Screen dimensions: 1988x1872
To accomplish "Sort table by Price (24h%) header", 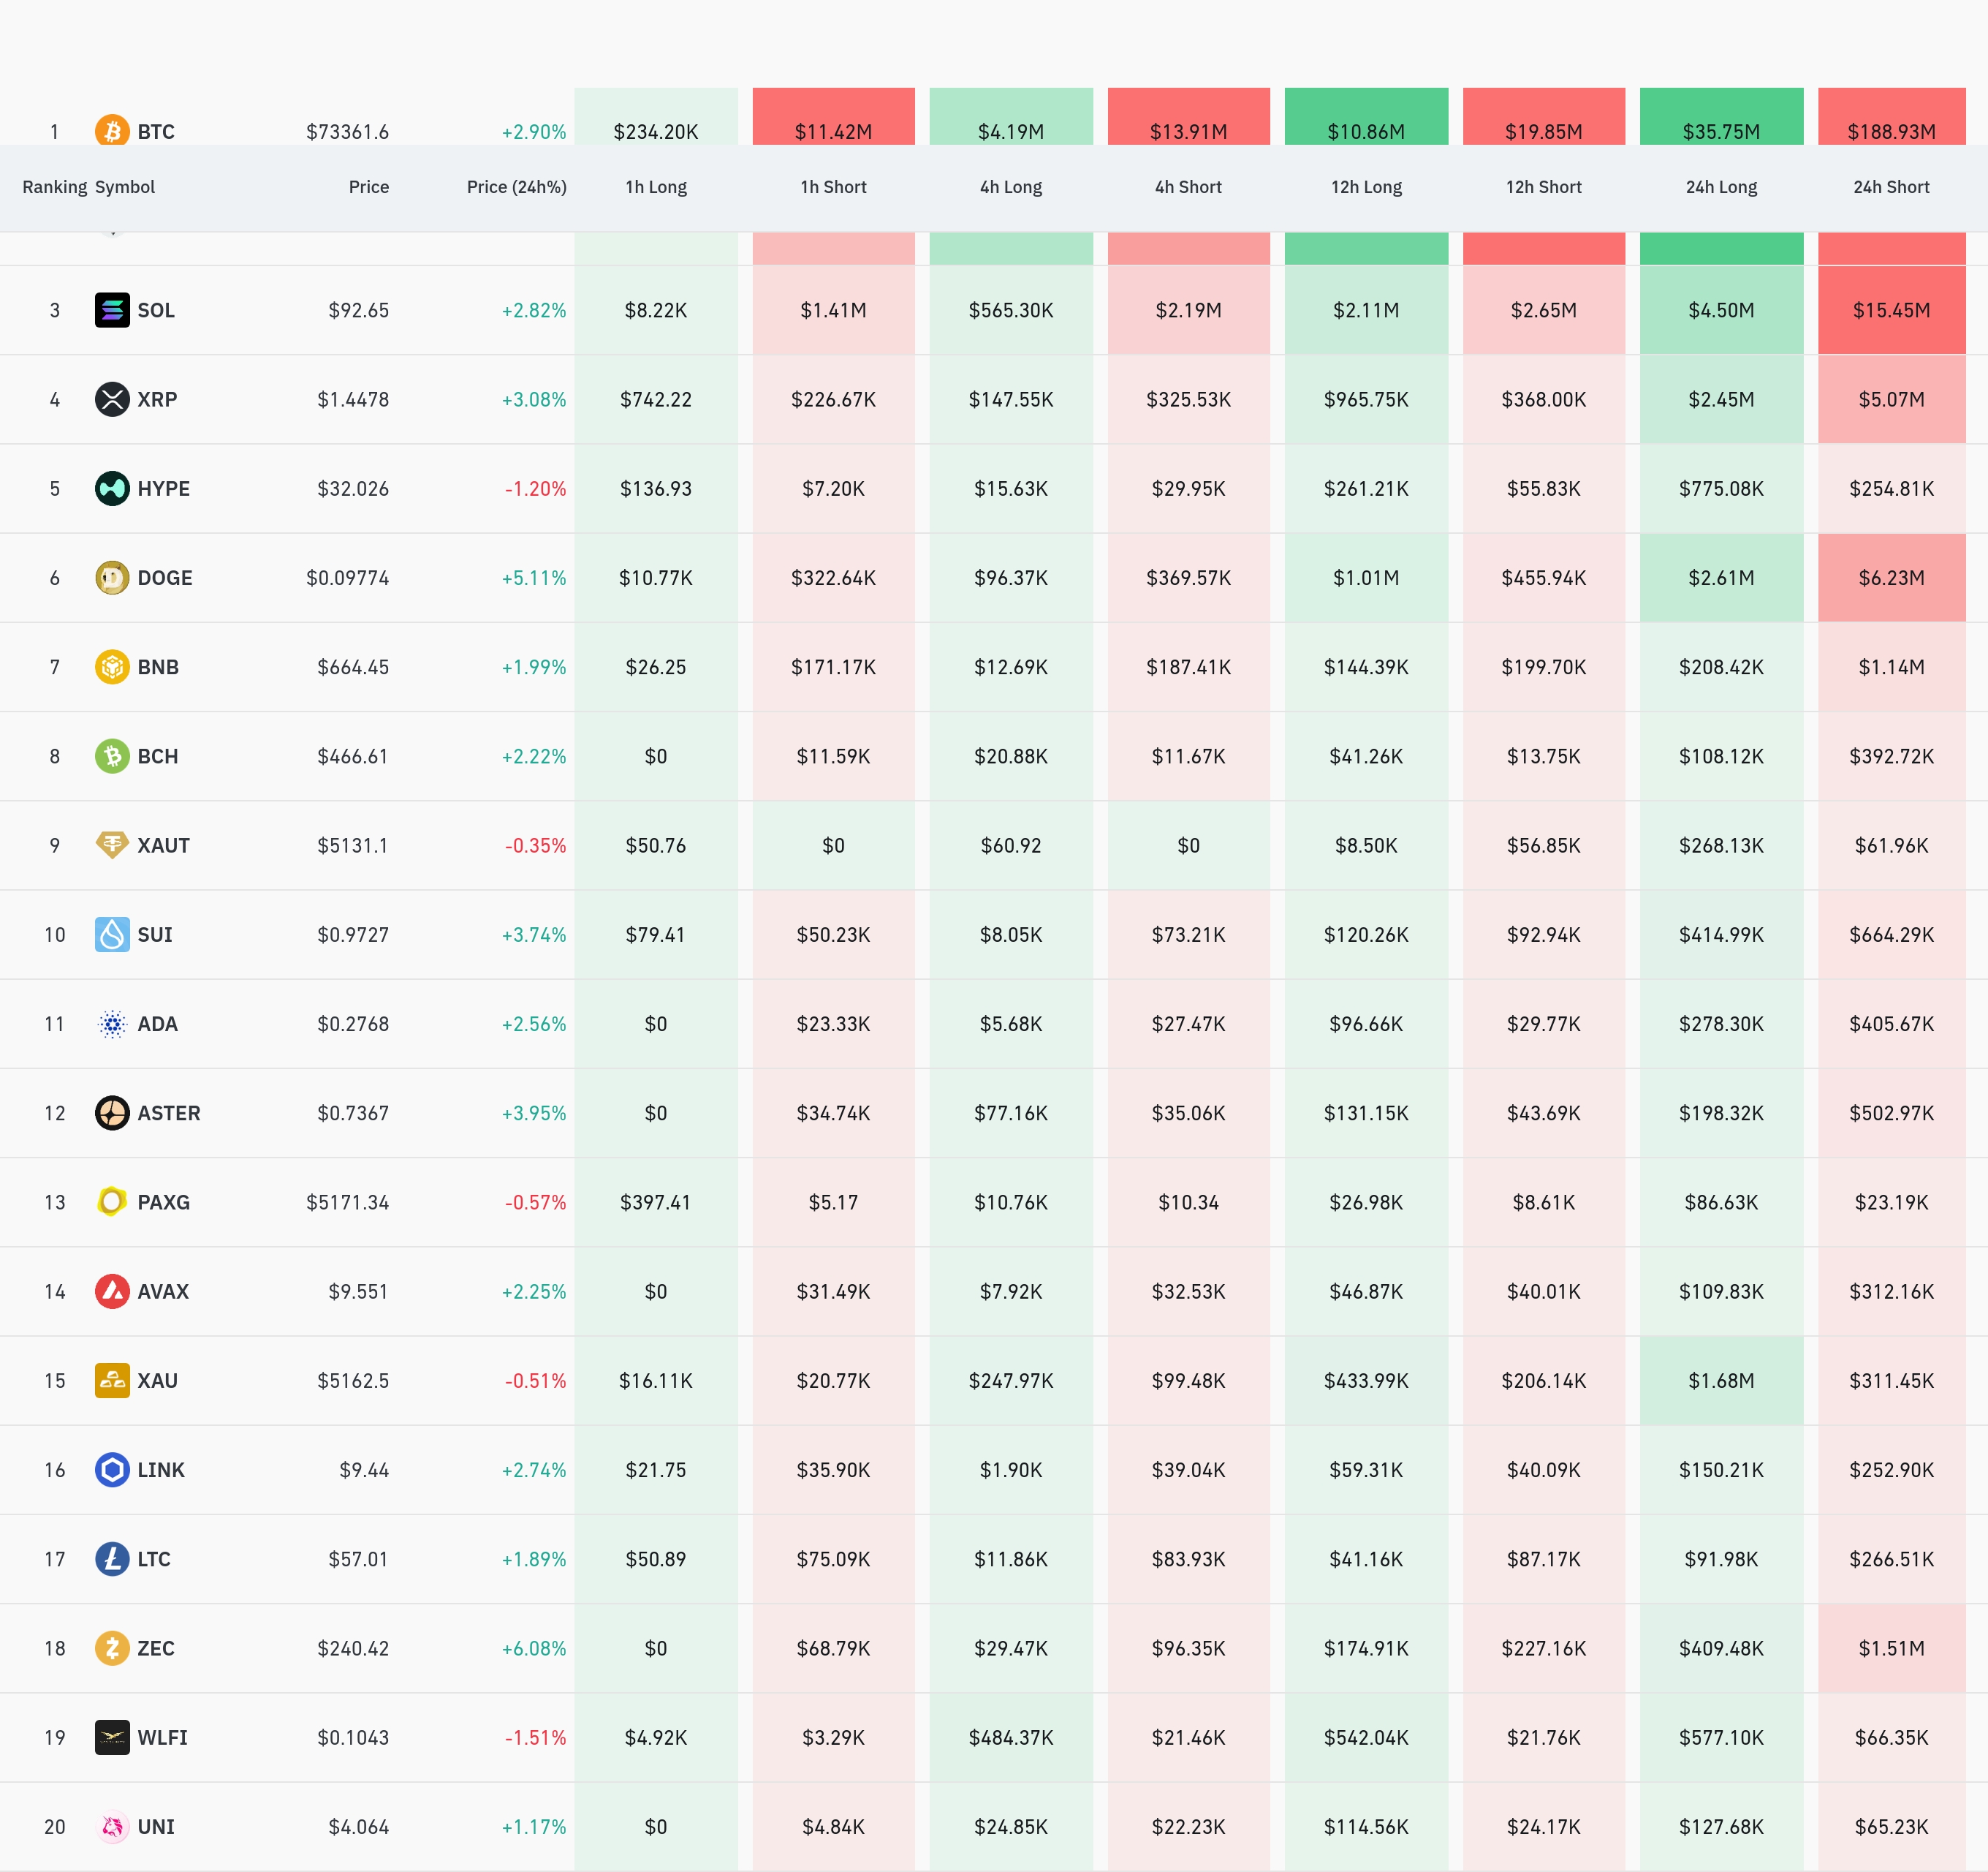I will coord(516,187).
